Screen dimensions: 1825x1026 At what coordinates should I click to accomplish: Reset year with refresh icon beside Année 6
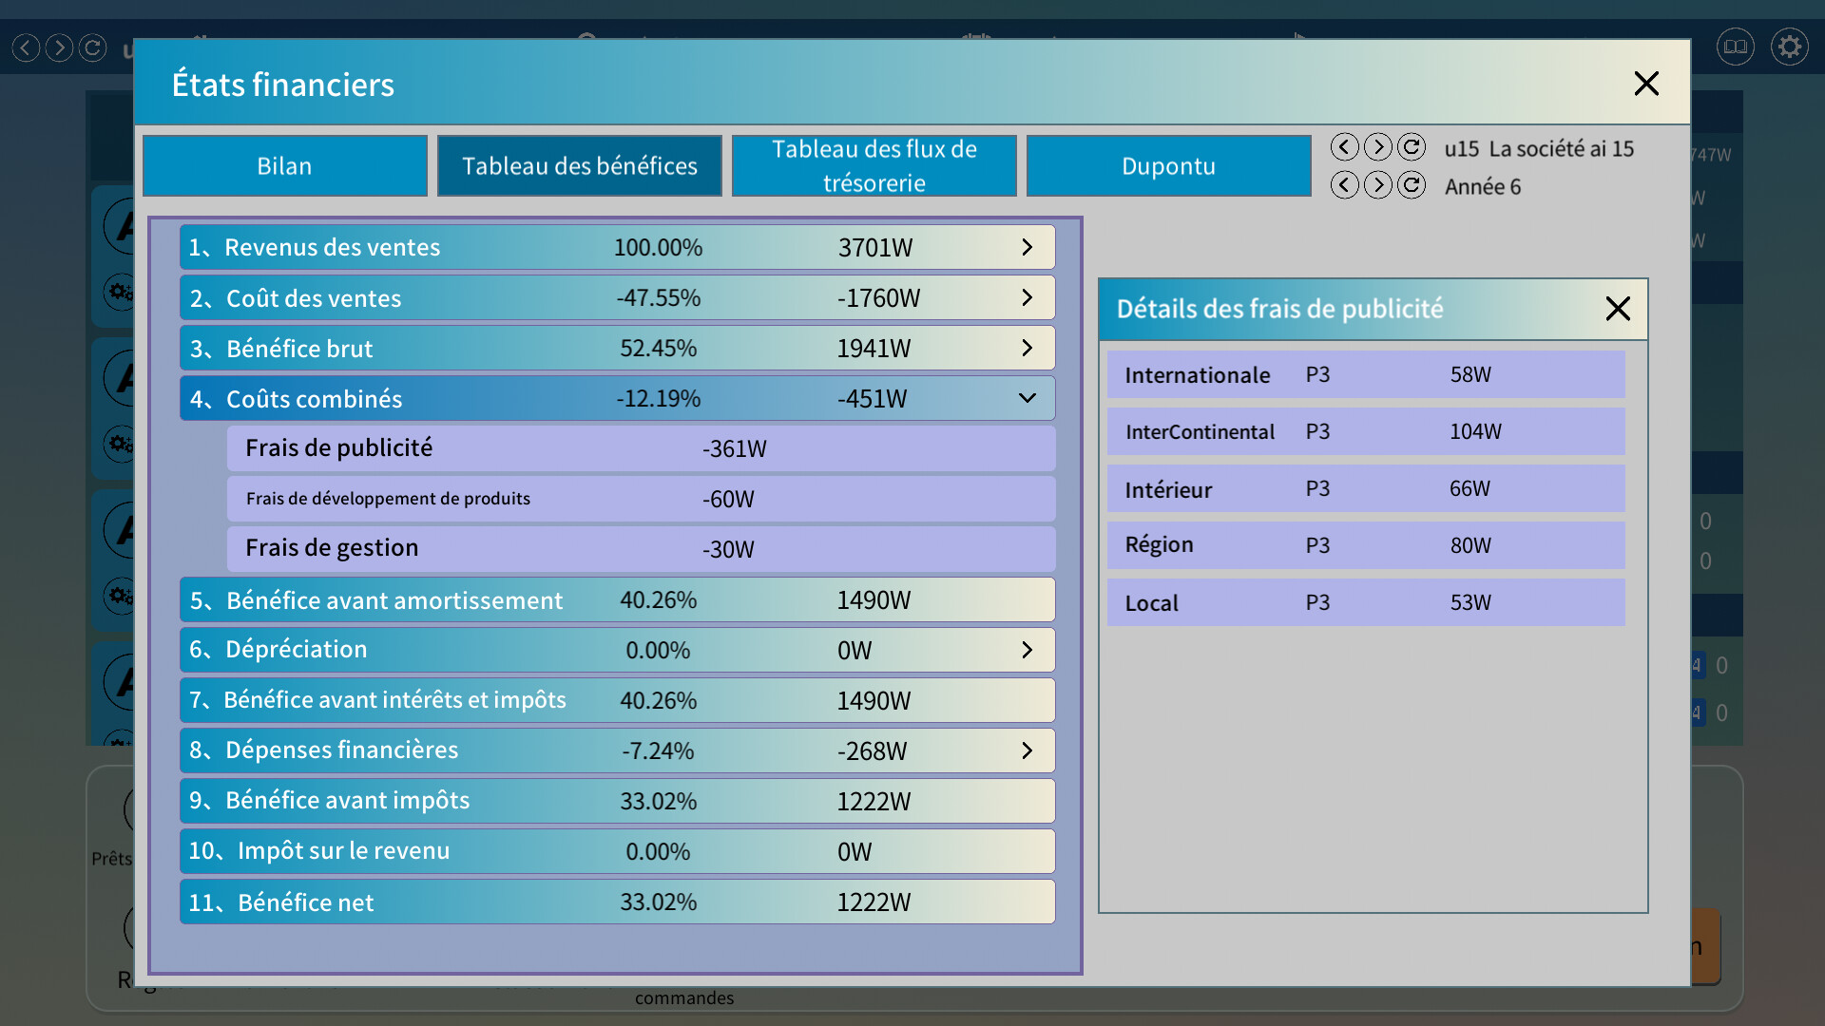[x=1412, y=185]
